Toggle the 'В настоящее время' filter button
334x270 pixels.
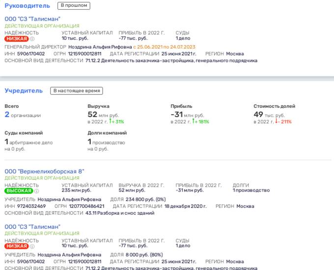(77, 91)
